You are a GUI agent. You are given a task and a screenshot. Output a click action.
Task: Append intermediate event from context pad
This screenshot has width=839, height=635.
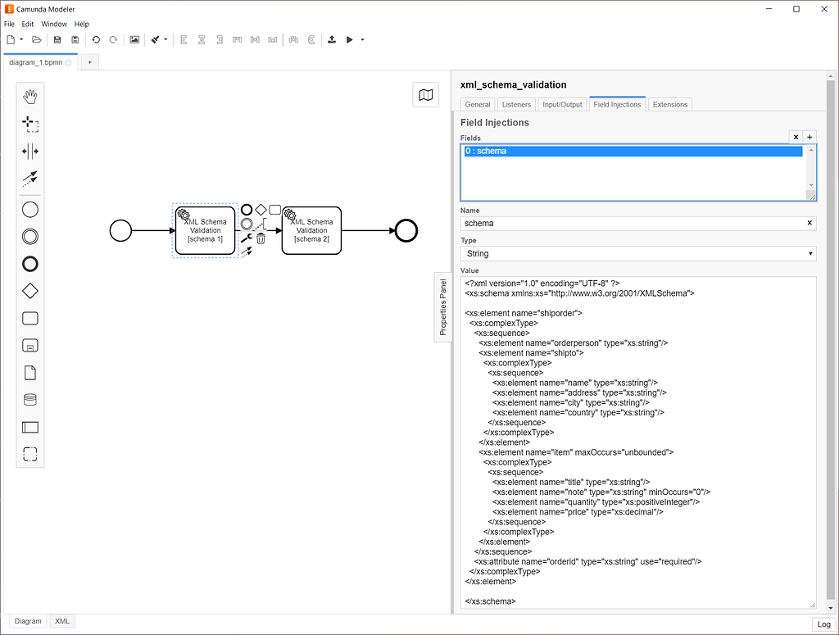click(247, 224)
